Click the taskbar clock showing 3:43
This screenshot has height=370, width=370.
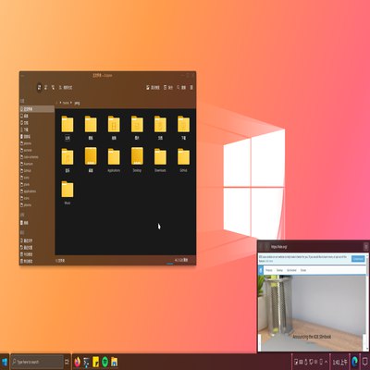tap(340, 362)
